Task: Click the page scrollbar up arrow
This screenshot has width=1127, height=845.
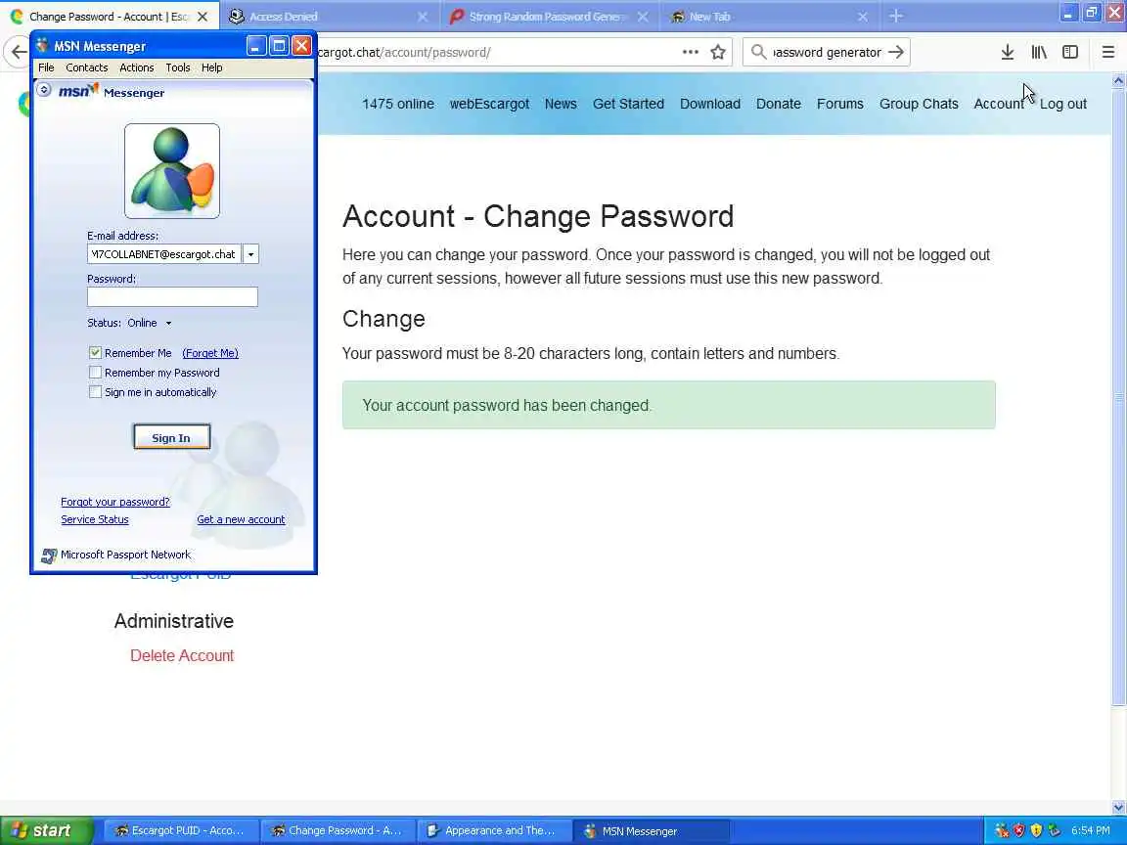Action: [1118, 80]
